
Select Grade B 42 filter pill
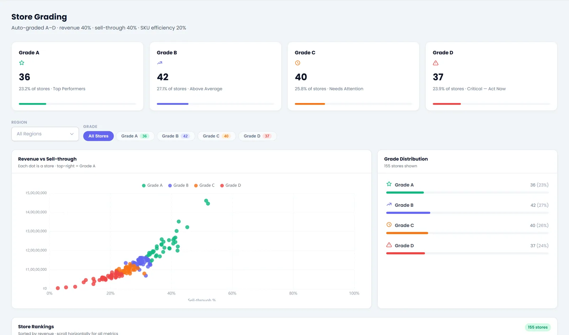click(x=176, y=136)
